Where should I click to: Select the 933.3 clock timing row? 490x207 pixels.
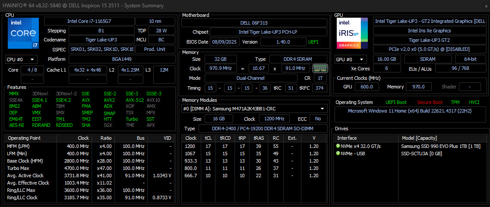(x=254, y=161)
